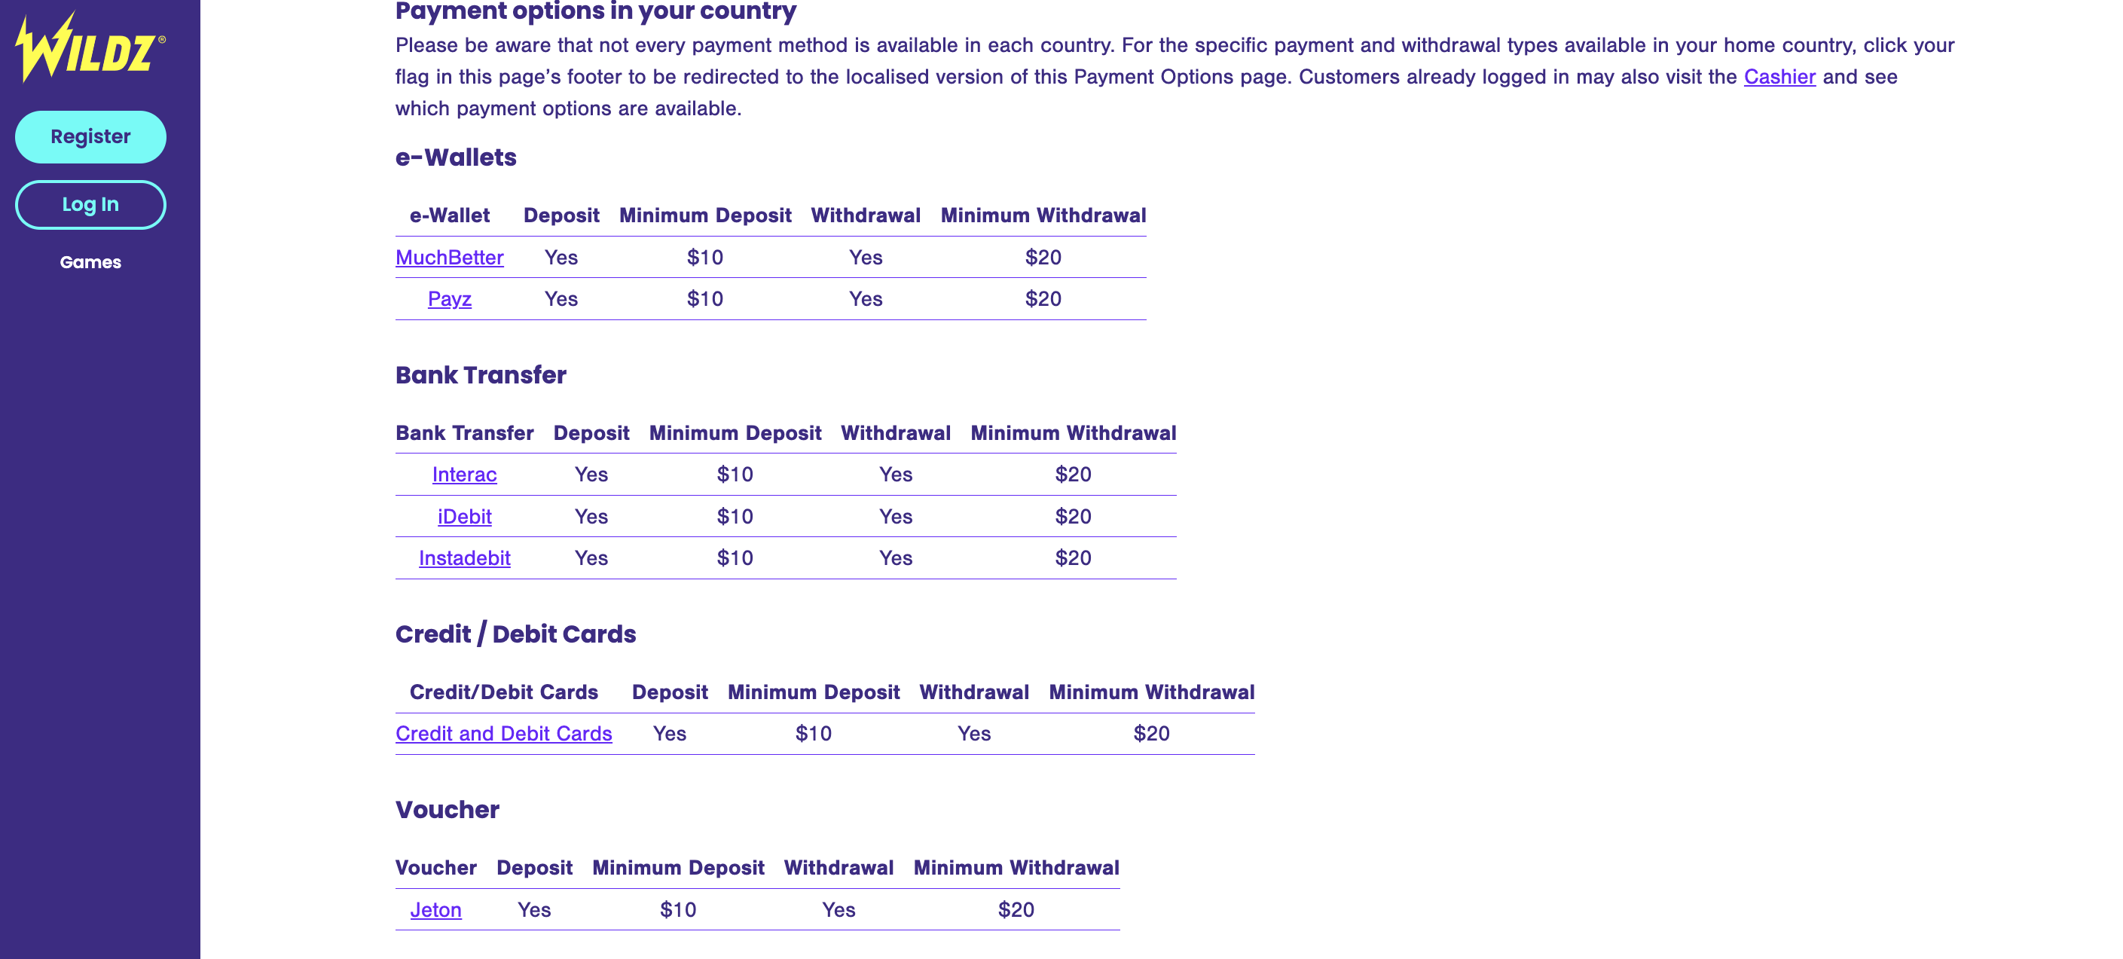2123x959 pixels.
Task: Open the Credit and Debit Cards link
Action: tap(503, 733)
